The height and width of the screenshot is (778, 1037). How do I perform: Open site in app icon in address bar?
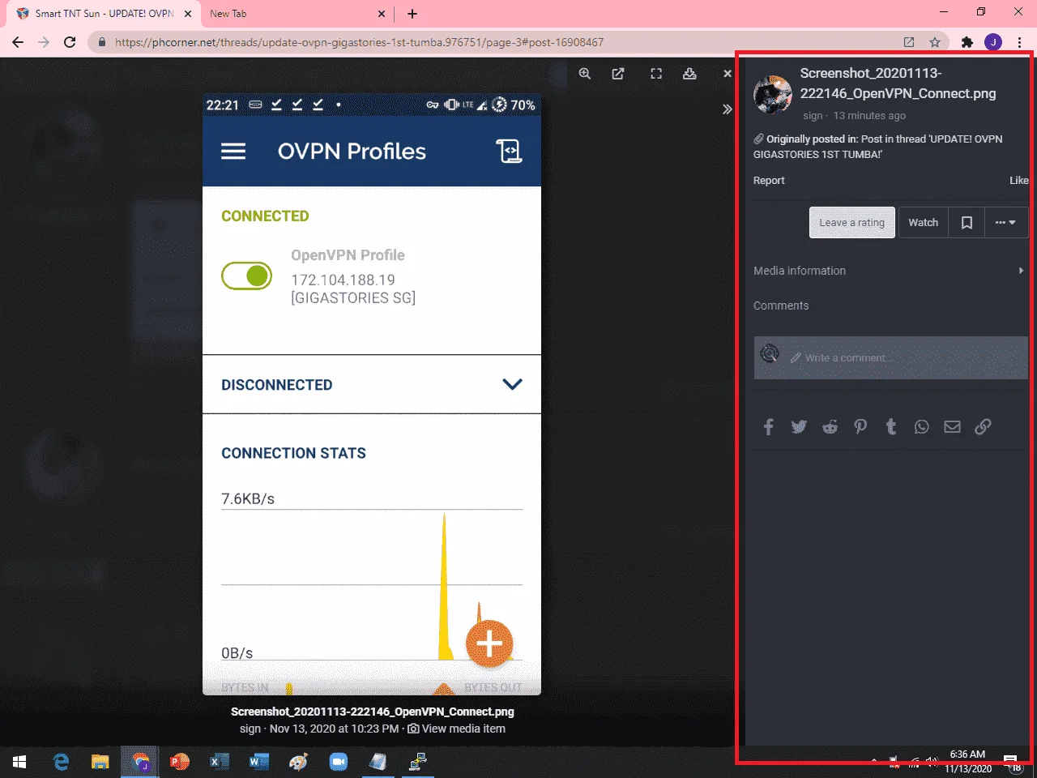[909, 42]
